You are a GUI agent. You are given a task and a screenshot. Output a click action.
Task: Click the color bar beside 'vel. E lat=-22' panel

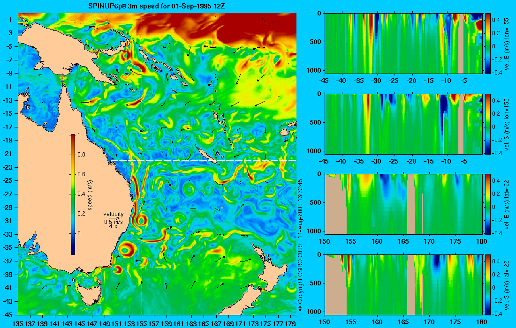[x=488, y=204]
